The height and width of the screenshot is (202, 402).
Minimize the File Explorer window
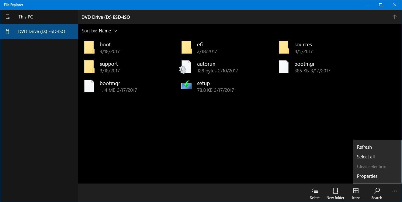click(x=367, y=5)
